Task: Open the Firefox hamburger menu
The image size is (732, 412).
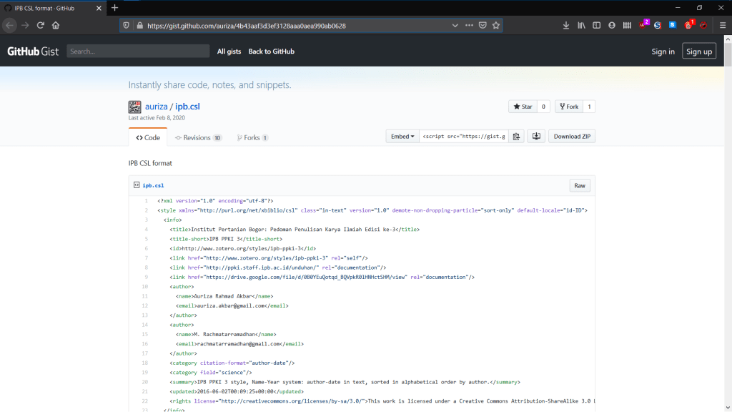Action: tap(721, 25)
